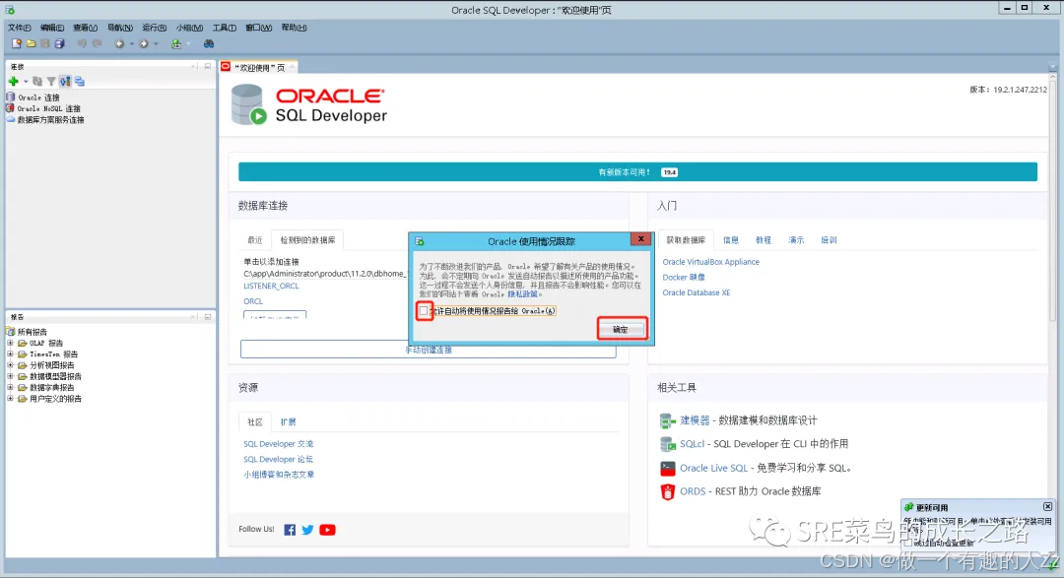Click the ORDS red shield icon

pyautogui.click(x=668, y=492)
